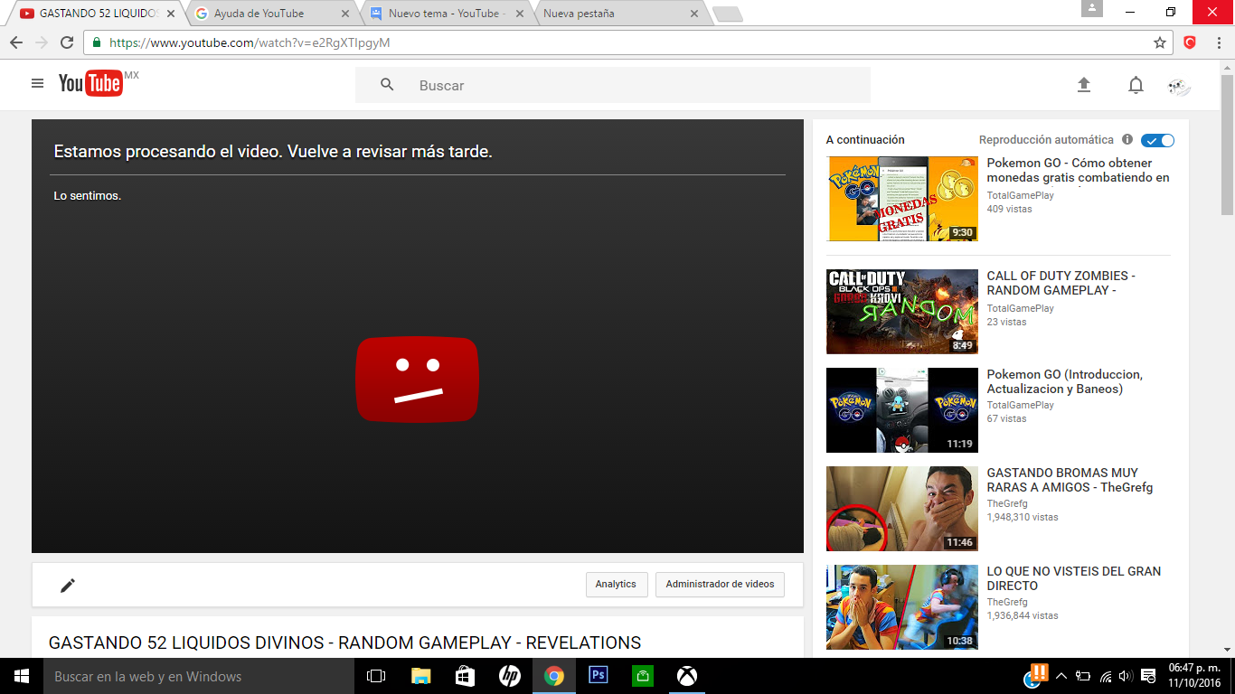Open File Explorer from the taskbar
The height and width of the screenshot is (694, 1235).
coord(420,676)
